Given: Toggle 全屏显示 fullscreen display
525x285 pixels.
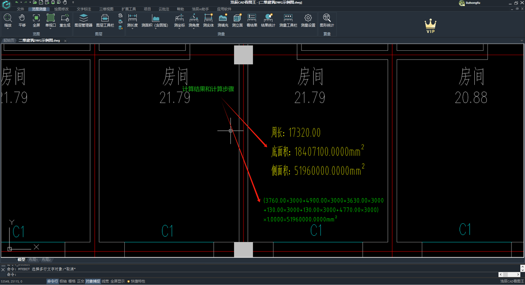Looking at the screenshot, I should (117, 281).
